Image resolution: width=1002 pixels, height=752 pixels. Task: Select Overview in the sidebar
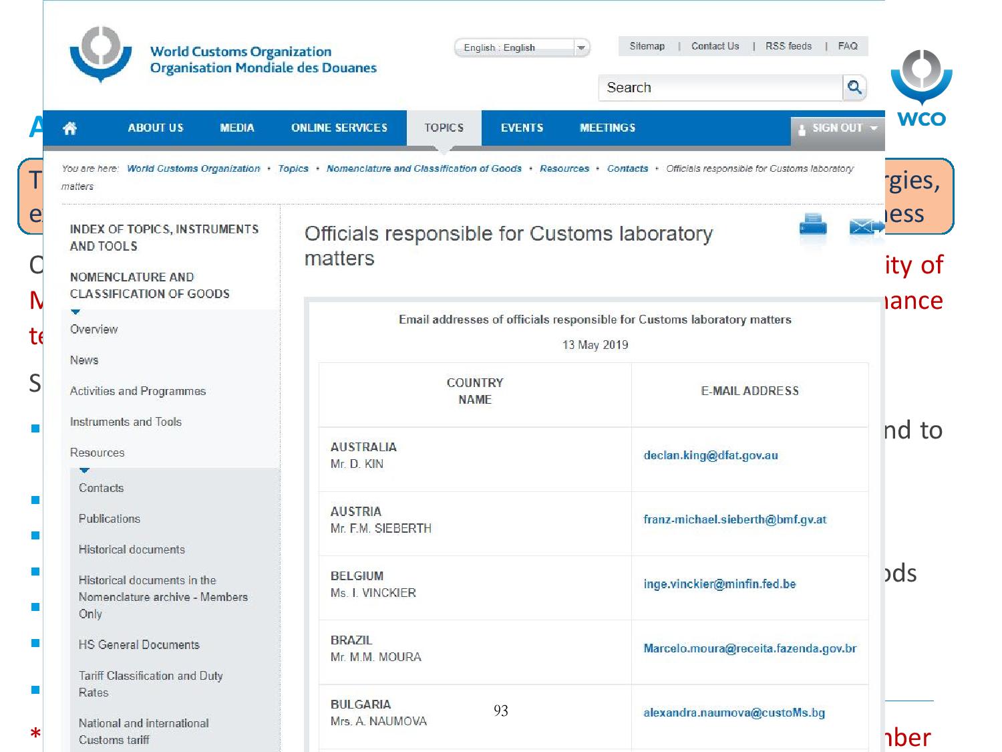point(94,329)
